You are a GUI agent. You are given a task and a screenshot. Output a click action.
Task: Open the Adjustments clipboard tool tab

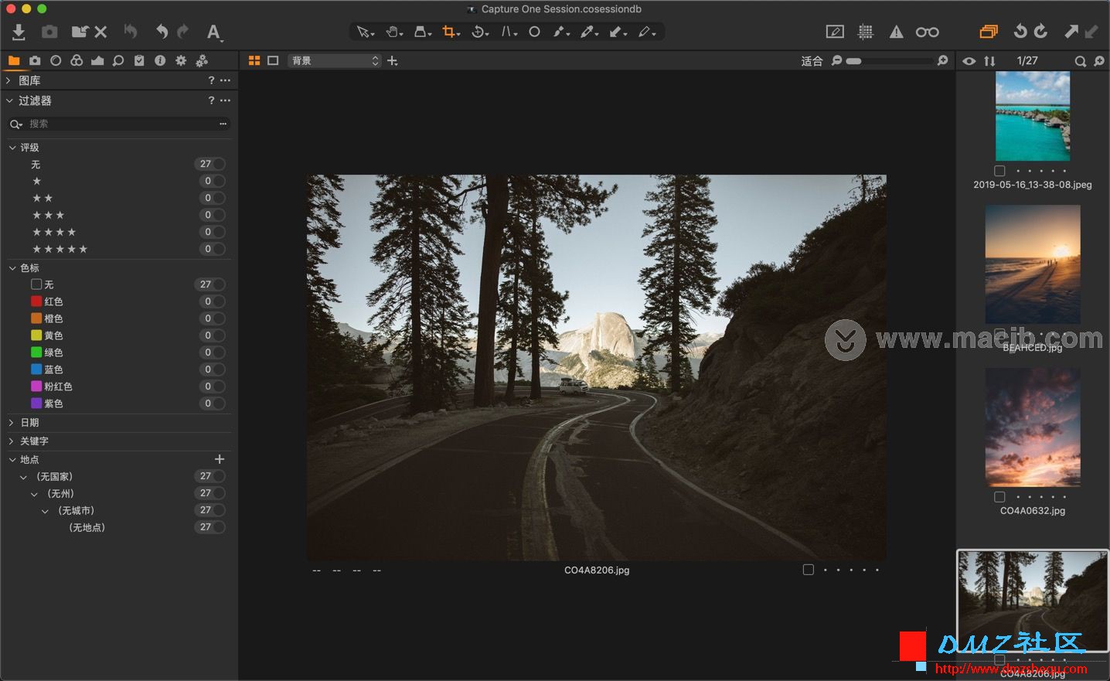click(139, 60)
